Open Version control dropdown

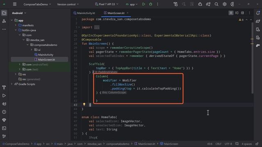tap(68, 4)
